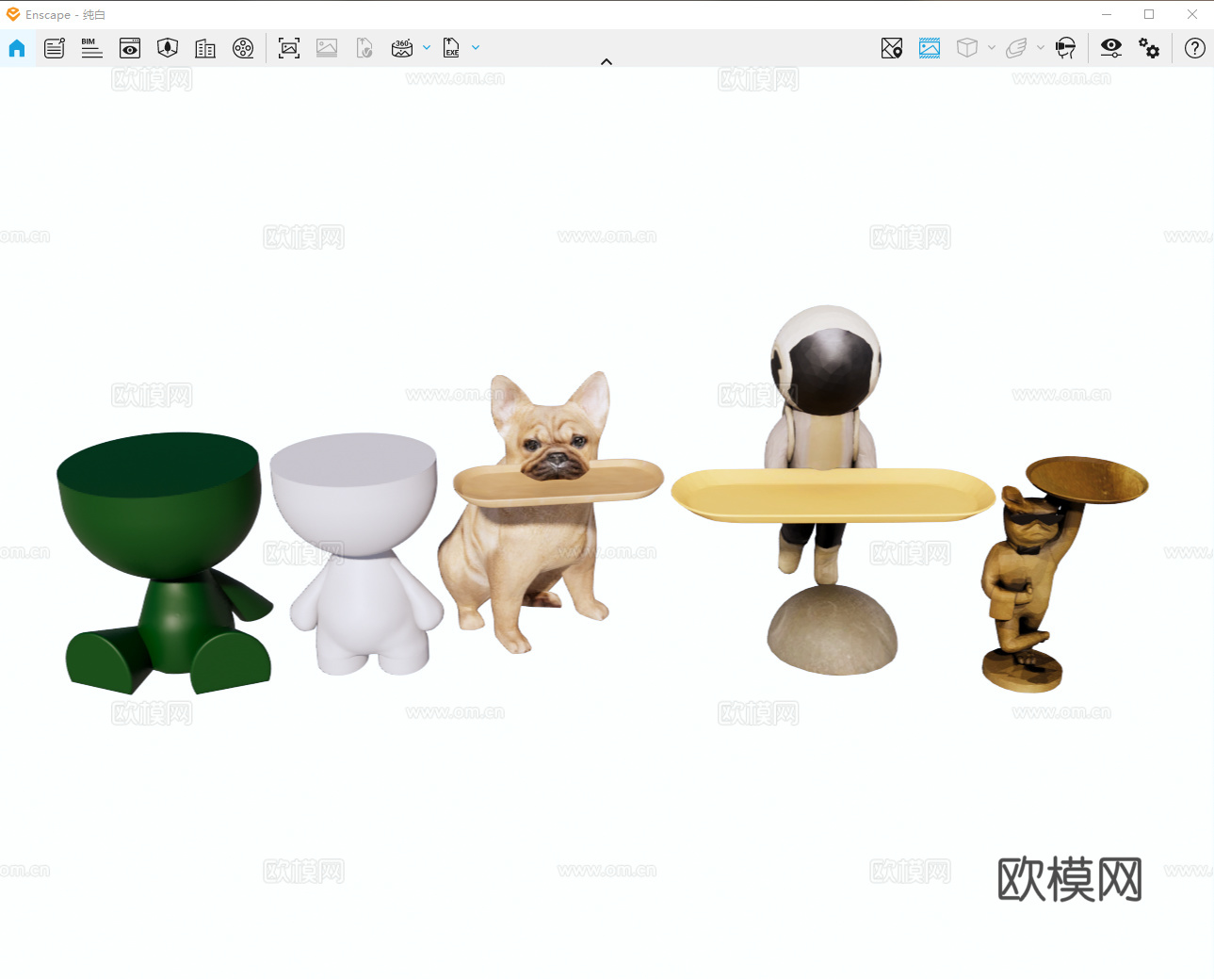Select the bulldog holding tray model

[x=549, y=512]
